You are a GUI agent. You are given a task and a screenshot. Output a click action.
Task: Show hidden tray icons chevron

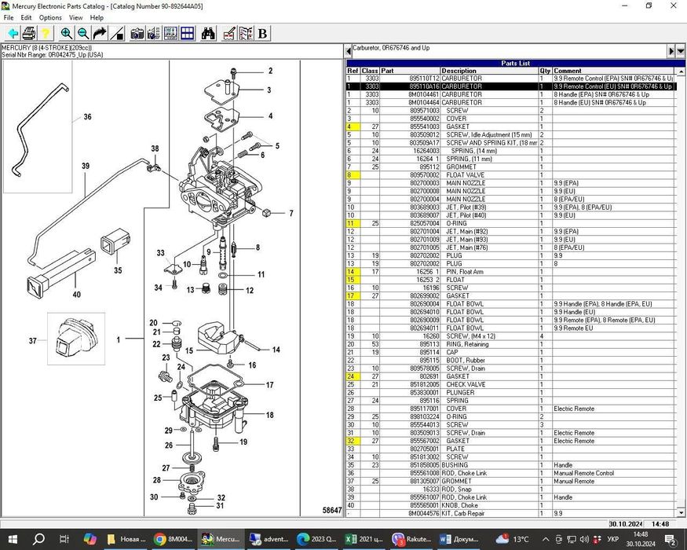click(x=546, y=539)
